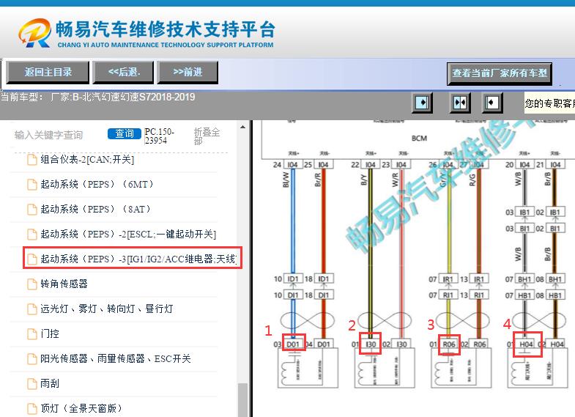This screenshot has height=417, width=575.
Task: Go forward with >>前进 button
Action: tap(188, 73)
